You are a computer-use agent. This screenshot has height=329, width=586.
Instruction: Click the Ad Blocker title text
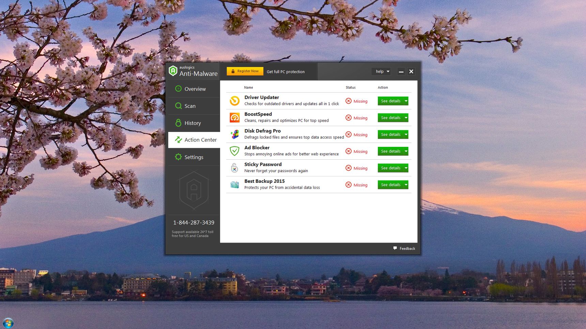click(257, 148)
